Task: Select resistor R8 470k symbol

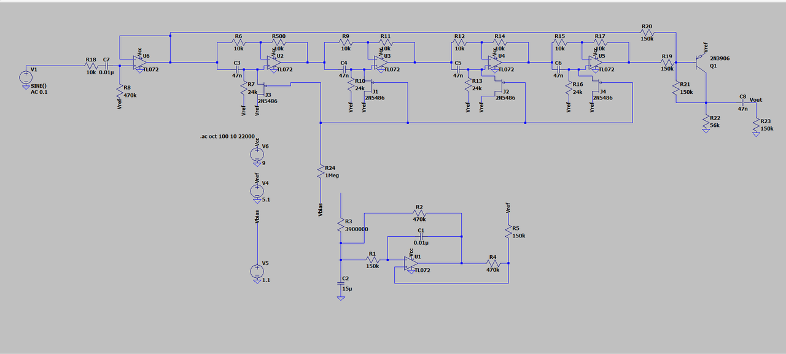Action: [120, 91]
